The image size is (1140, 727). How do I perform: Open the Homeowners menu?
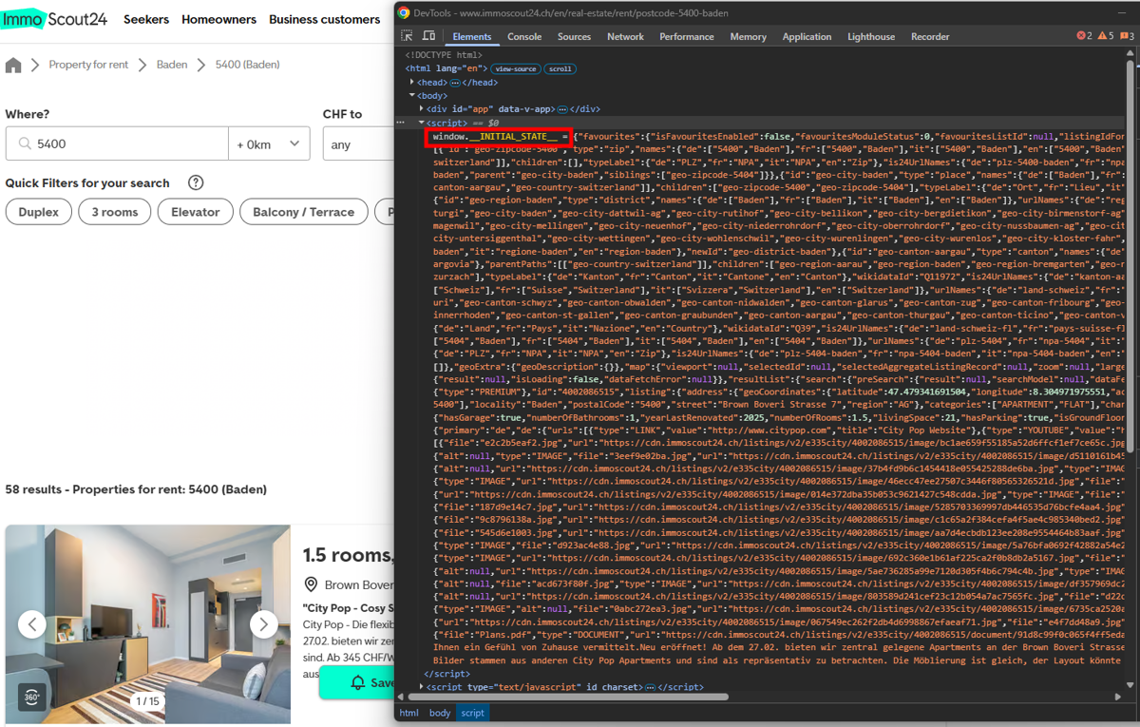[x=219, y=19]
